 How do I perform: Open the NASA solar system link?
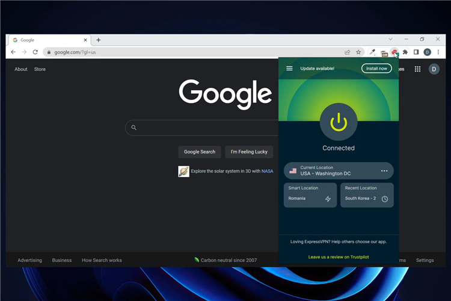click(x=267, y=171)
